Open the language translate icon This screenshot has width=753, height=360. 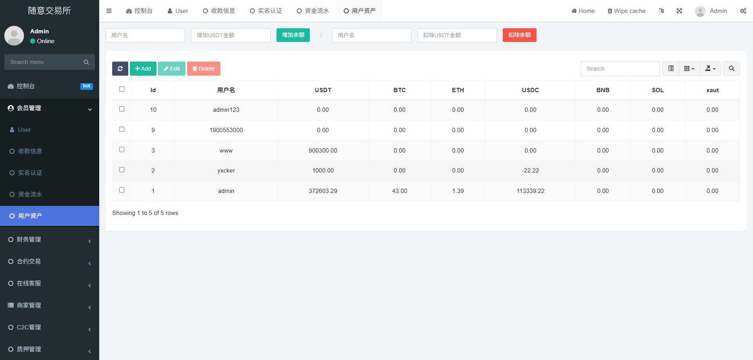point(661,11)
